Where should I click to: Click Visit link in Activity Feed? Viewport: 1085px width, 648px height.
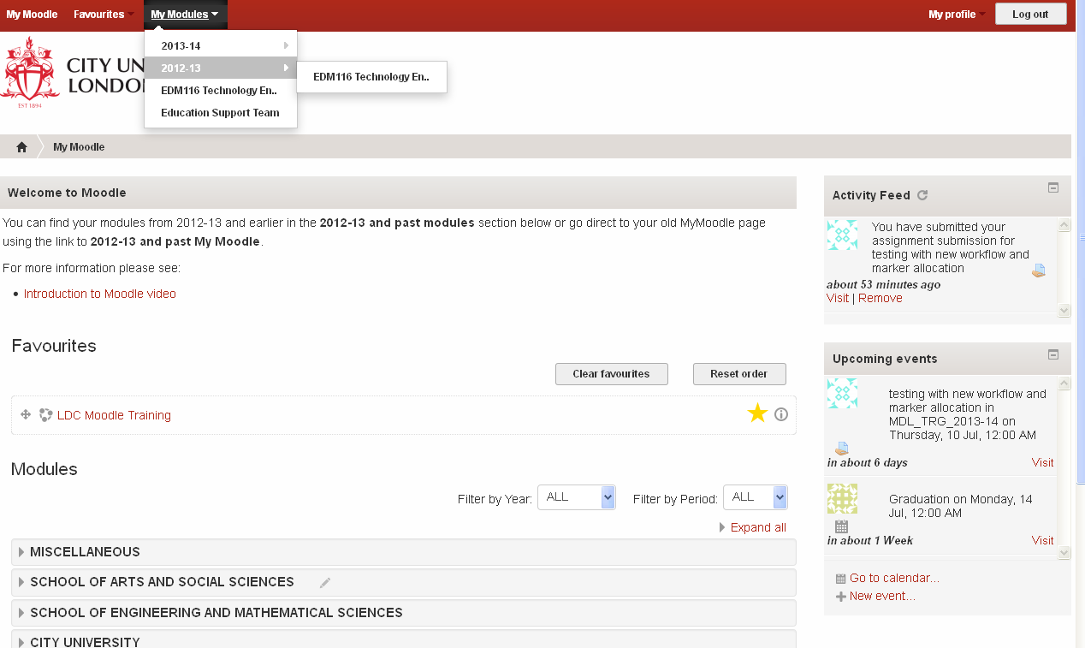pos(838,298)
